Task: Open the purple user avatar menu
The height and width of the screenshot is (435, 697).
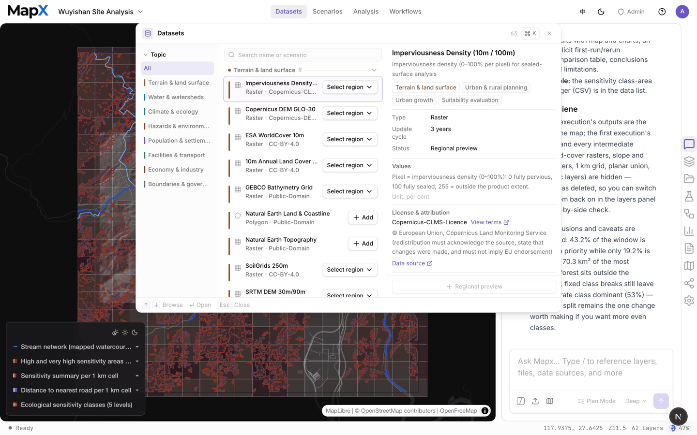Action: (x=682, y=12)
